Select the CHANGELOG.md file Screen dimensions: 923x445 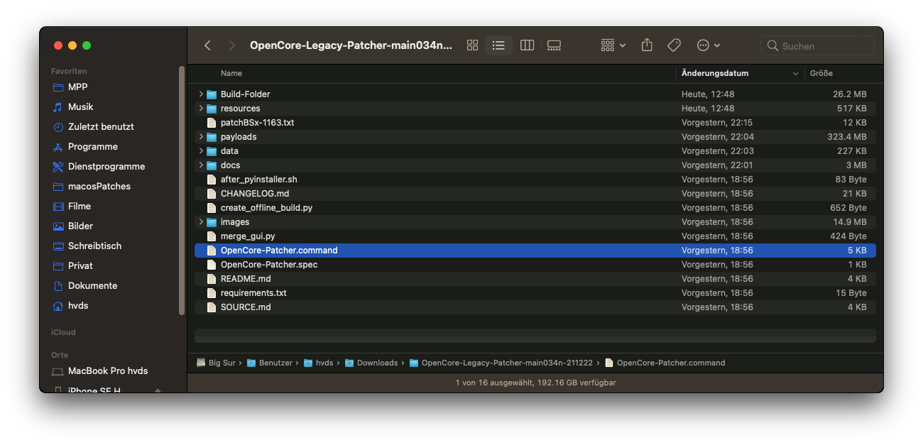(535, 194)
